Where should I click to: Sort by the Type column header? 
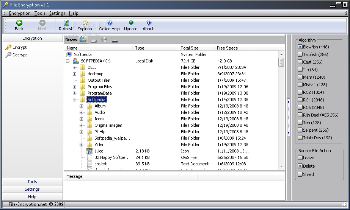(155, 48)
